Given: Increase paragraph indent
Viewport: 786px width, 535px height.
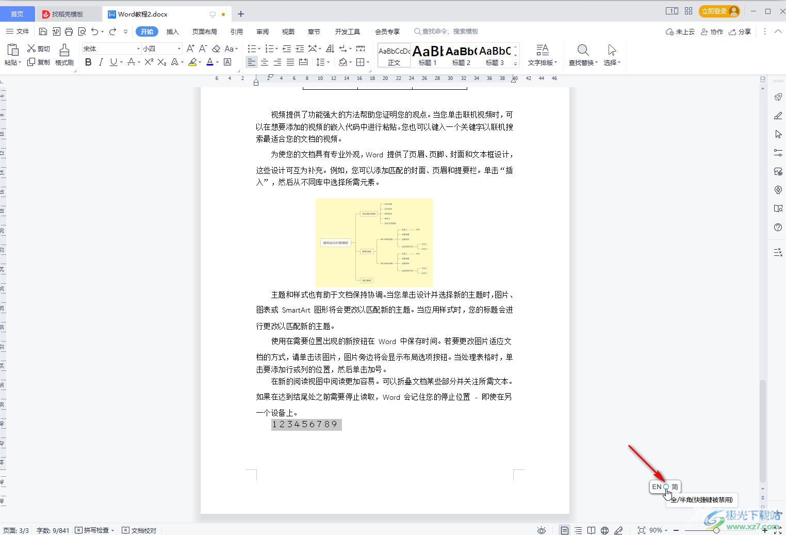Looking at the screenshot, I should [x=300, y=48].
